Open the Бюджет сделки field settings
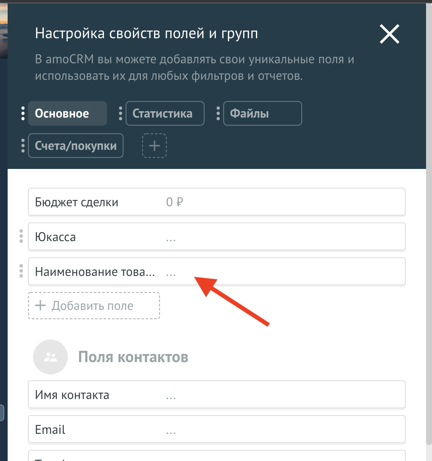 tap(216, 202)
